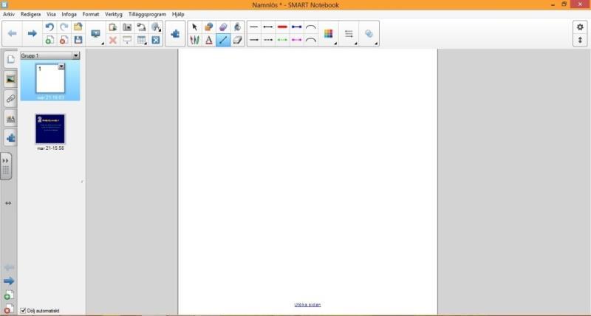
Task: Open a file with the folder icon
Action: [78, 27]
